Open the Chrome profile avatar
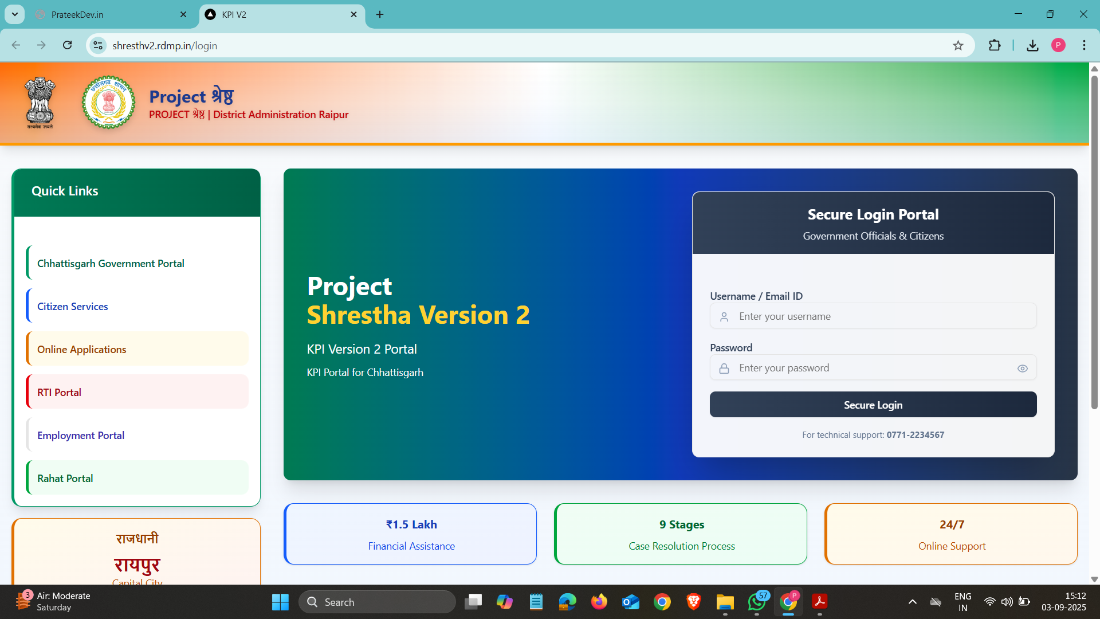The image size is (1100, 619). pyautogui.click(x=1058, y=45)
